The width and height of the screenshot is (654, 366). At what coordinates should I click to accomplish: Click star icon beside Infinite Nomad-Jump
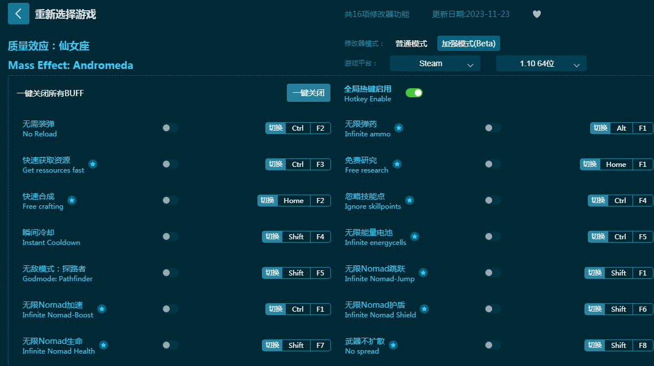tap(423, 273)
